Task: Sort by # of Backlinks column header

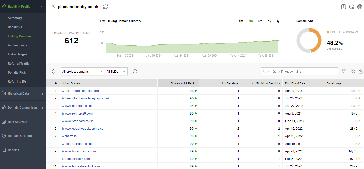Action: click(x=220, y=83)
